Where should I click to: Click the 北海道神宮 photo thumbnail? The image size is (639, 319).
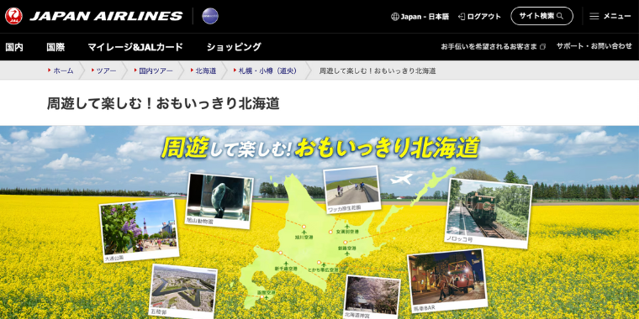point(372,297)
